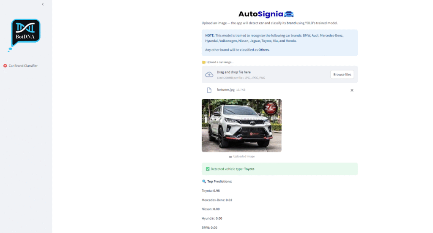Click the Detected vehicle type: Toyota message

[x=233, y=169]
